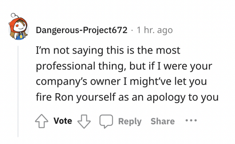Click the line "I'm not saying this is the most"

108,51
